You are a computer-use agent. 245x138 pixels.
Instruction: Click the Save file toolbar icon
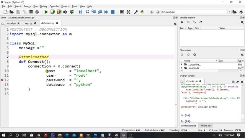point(18,12)
